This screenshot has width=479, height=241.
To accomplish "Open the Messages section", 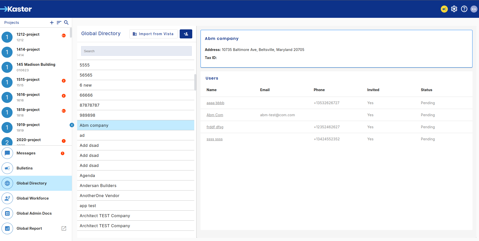I will pos(26,153).
